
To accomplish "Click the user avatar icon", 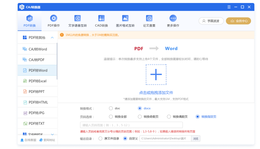I will tap(204, 21).
